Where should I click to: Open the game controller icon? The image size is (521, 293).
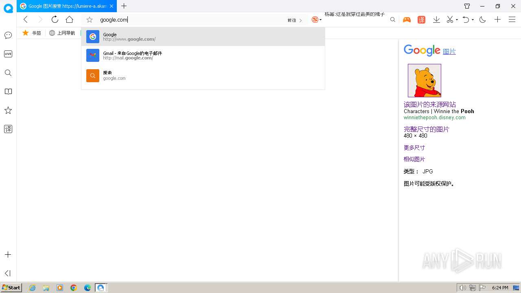407,20
